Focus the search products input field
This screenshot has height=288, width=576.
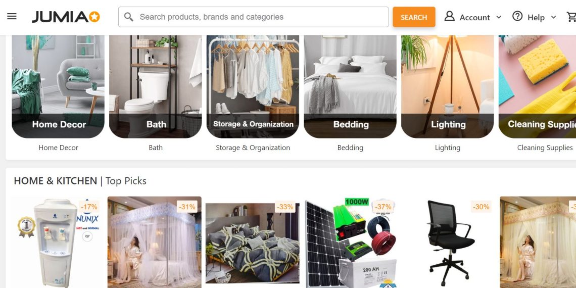pyautogui.click(x=253, y=17)
